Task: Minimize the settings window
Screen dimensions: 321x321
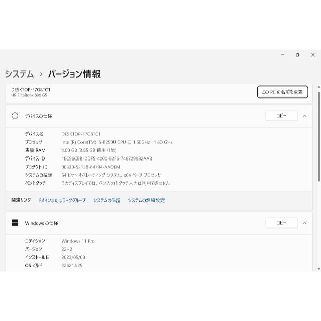Action: tap(283, 55)
